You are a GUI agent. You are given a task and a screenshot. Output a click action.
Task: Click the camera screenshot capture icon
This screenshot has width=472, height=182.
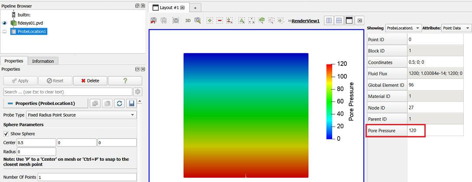click(175, 20)
